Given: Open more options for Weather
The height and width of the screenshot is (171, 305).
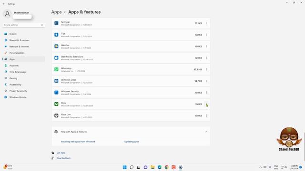Looking at the screenshot, I should coord(206,47).
